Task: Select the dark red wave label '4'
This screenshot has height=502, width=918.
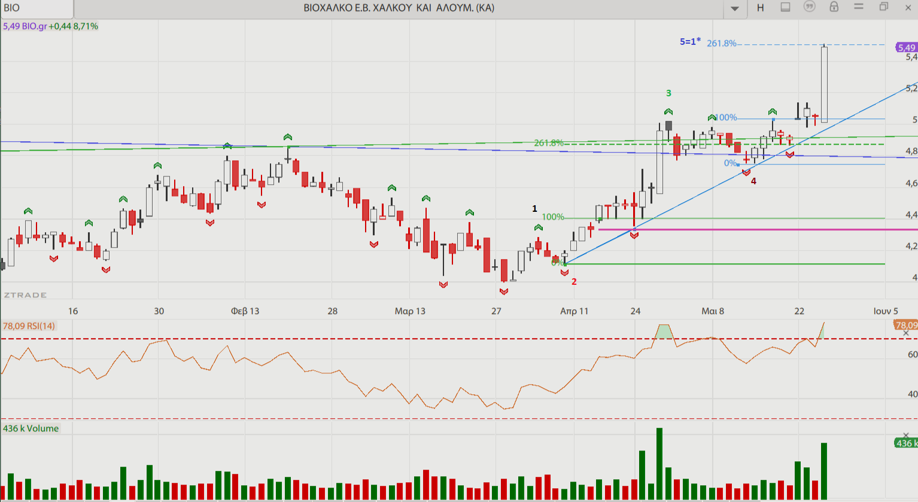Action: pos(753,181)
